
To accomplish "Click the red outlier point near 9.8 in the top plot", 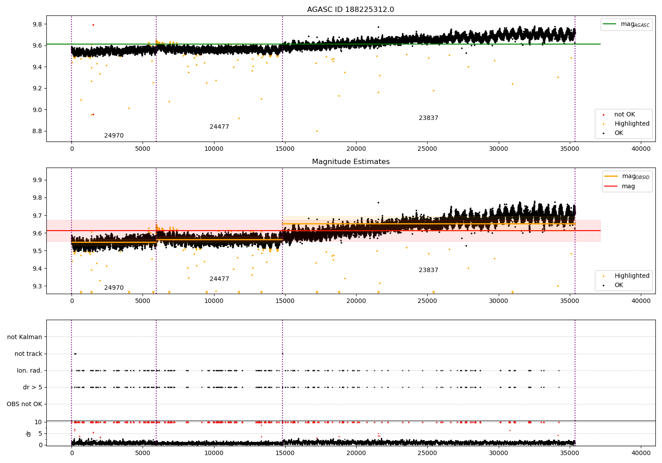I will coord(93,25).
